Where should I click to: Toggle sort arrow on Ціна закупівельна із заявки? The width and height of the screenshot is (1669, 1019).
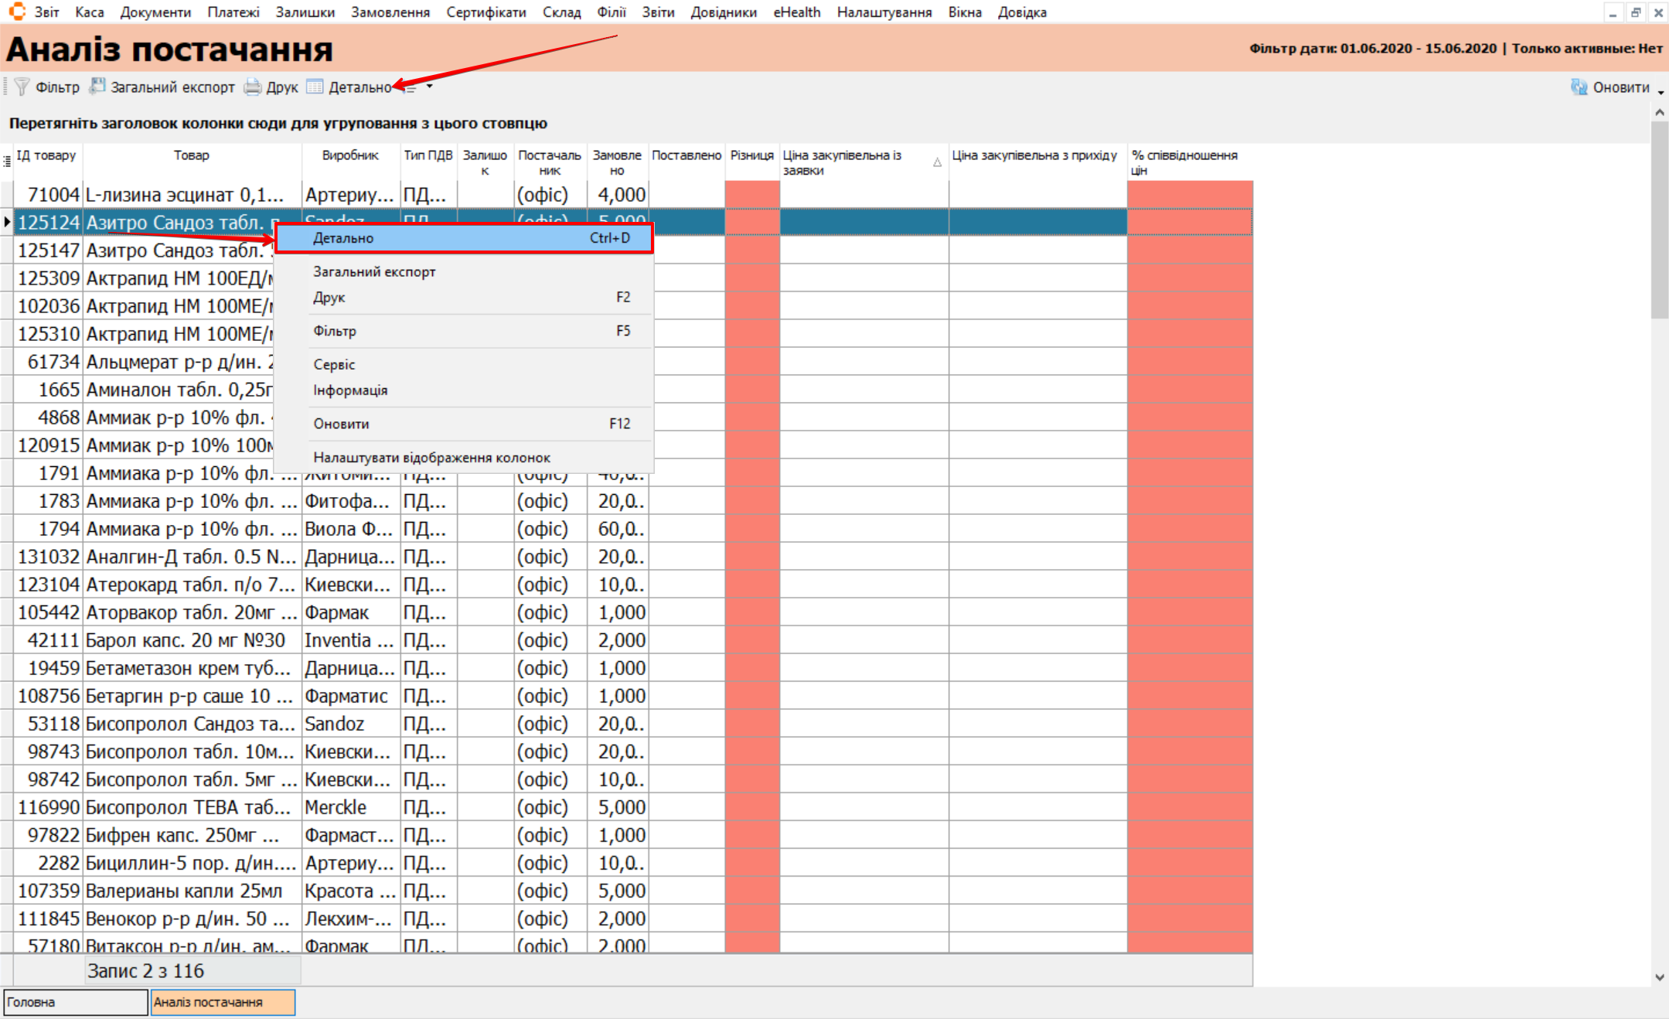point(937,162)
